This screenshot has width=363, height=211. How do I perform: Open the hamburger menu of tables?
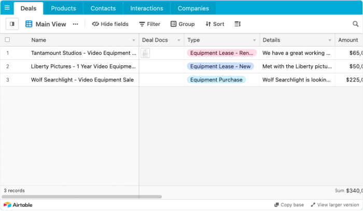pyautogui.click(x=7, y=8)
